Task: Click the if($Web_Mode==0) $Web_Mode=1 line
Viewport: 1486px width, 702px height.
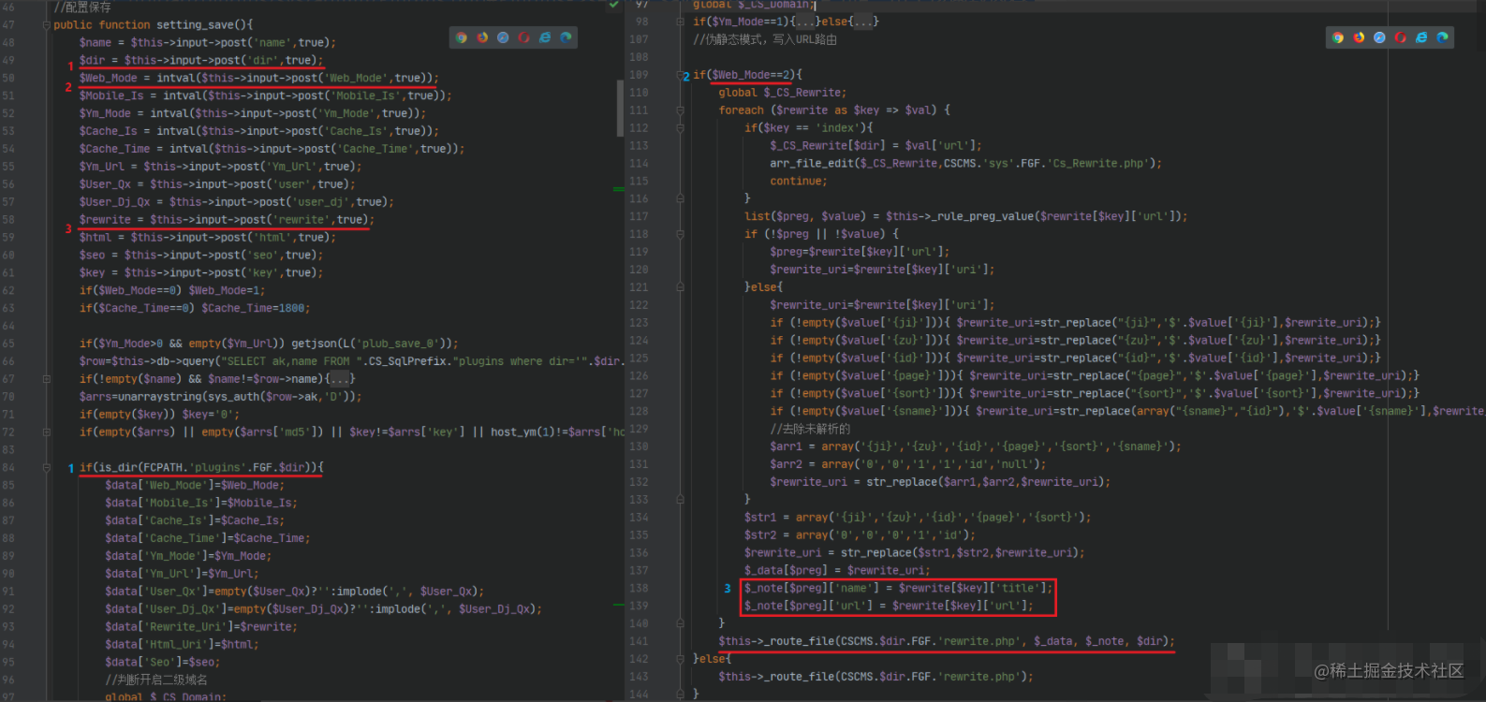Action: click(172, 291)
